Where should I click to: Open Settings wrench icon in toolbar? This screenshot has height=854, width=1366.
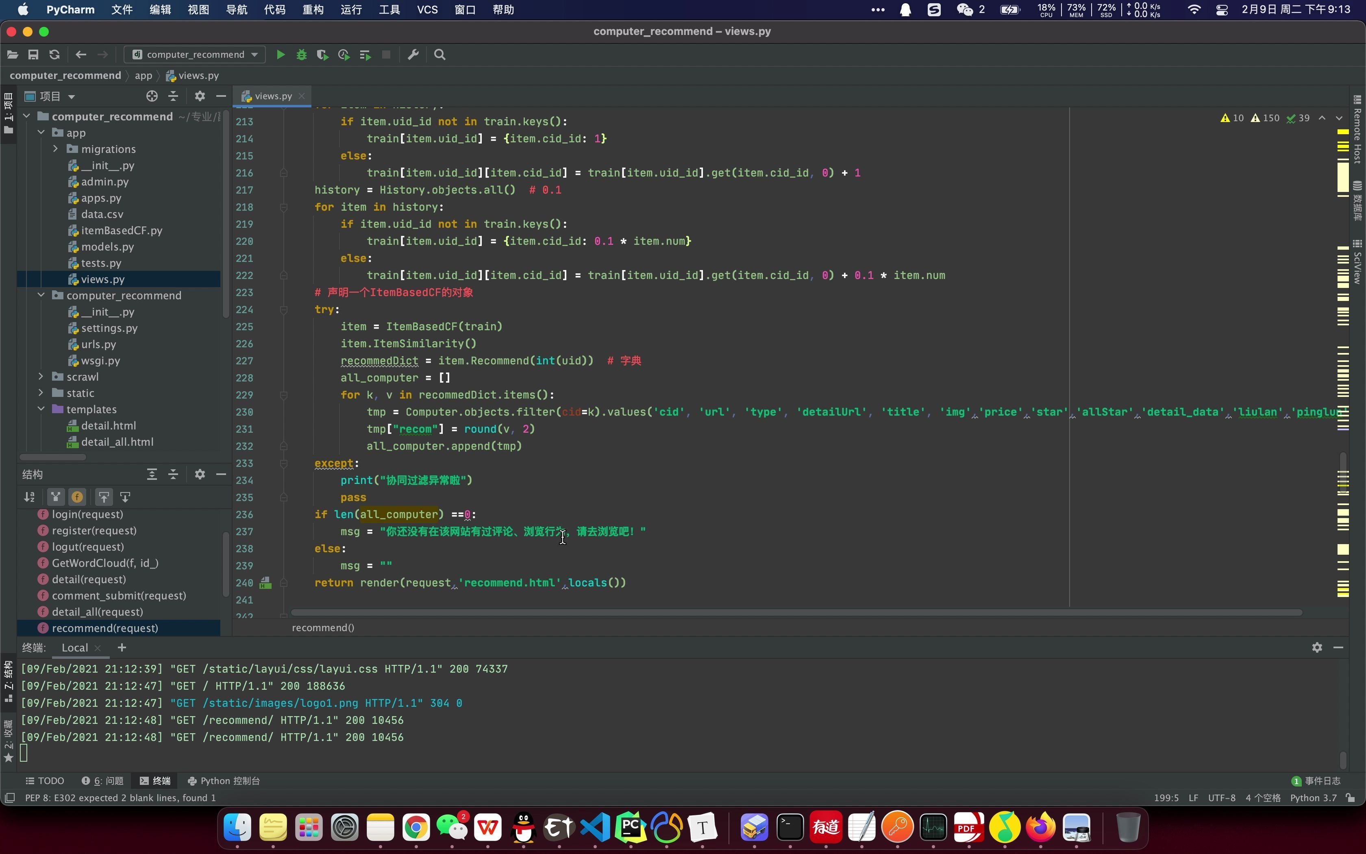click(x=413, y=55)
